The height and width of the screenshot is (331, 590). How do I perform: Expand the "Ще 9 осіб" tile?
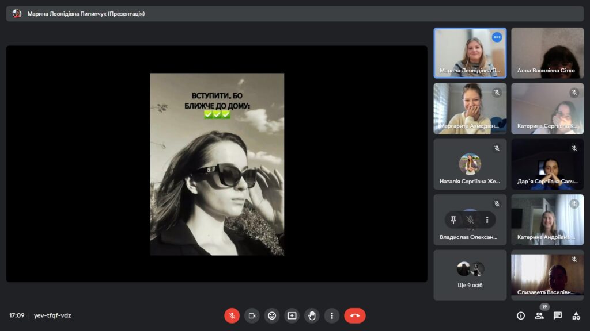coord(470,275)
